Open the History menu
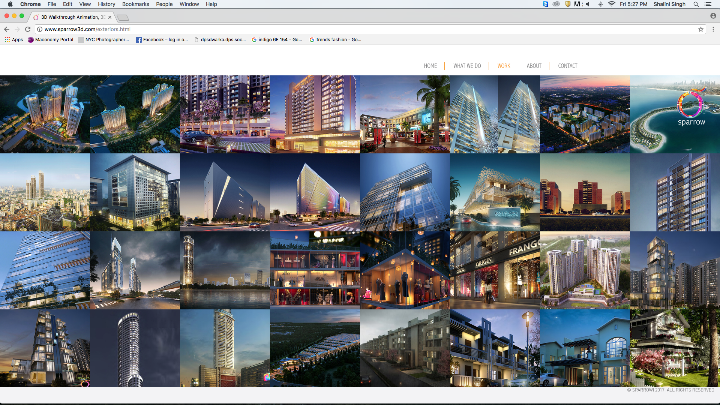The width and height of the screenshot is (720, 405). tap(106, 4)
